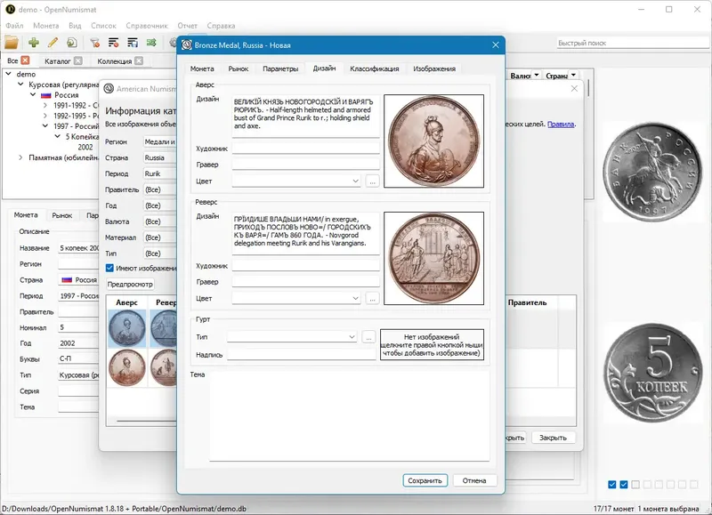Click the Сохранить button
This screenshot has width=712, height=515.
click(x=425, y=480)
